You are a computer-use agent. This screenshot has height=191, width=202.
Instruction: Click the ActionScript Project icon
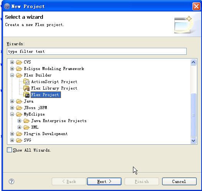(x=26, y=82)
